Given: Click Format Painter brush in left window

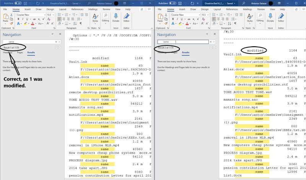Looking at the screenshot, I should click(11, 23).
